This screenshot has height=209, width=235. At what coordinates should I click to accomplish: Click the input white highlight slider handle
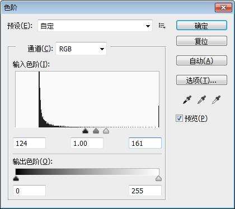106,131
